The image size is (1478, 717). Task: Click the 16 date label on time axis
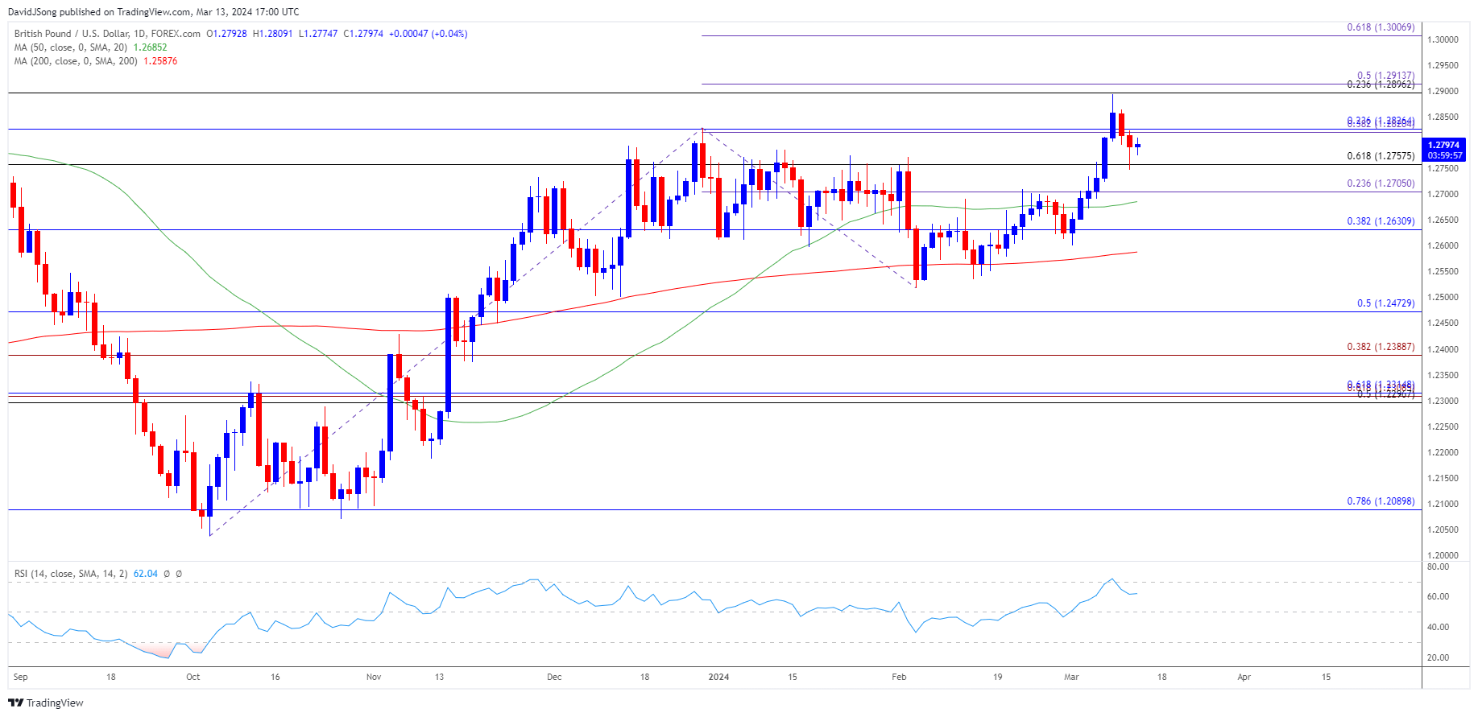point(275,677)
